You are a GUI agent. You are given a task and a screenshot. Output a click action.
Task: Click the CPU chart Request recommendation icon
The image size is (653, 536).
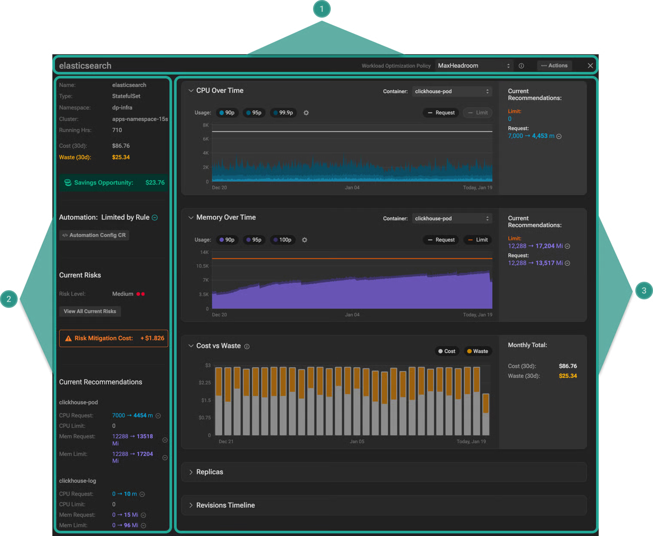(559, 136)
